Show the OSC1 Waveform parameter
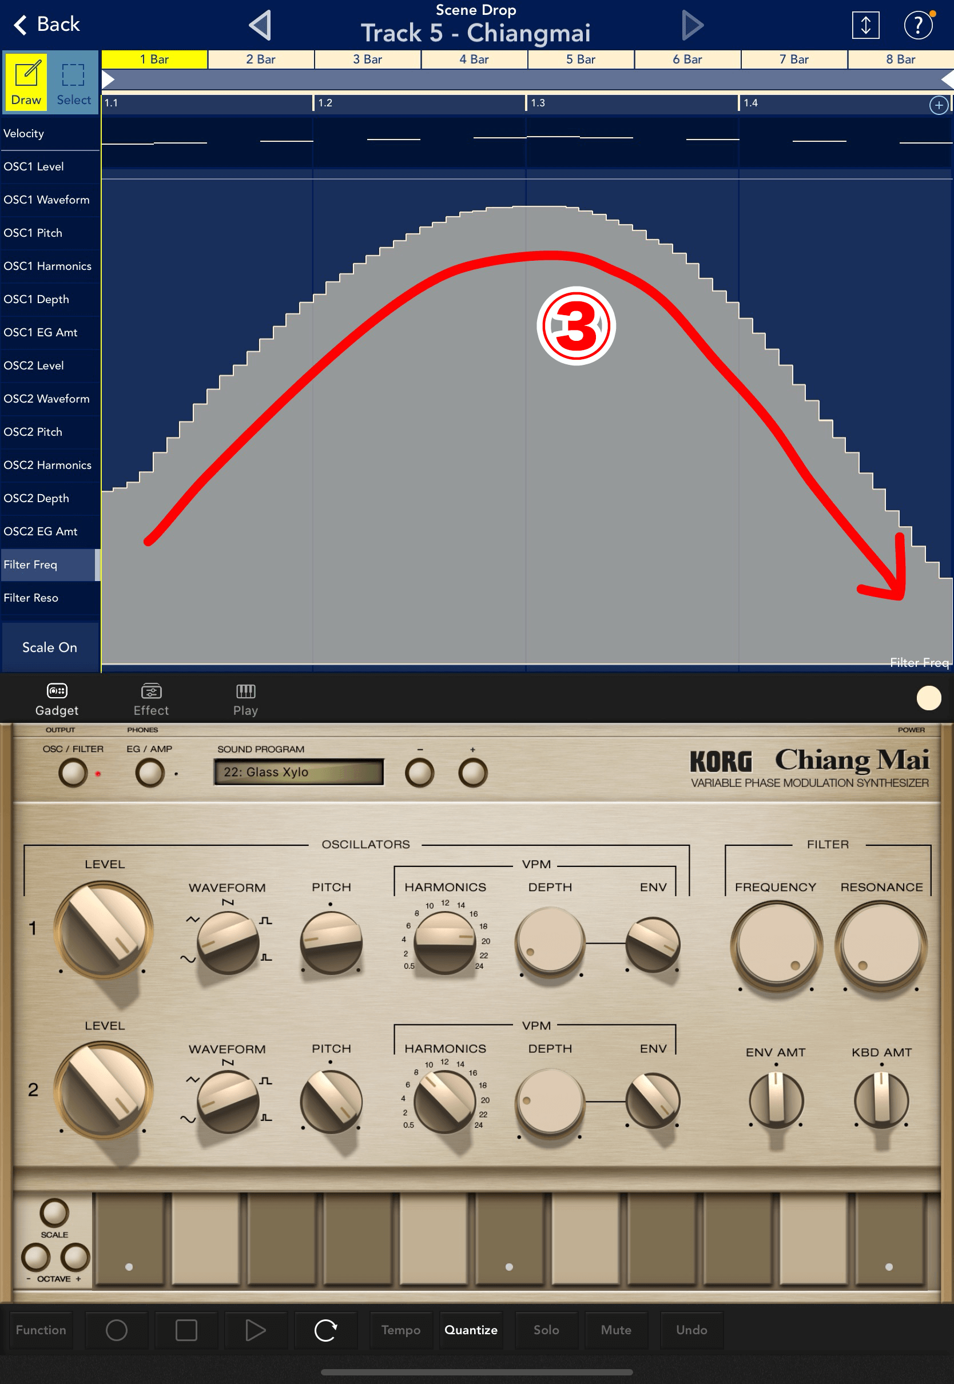The image size is (954, 1384). coord(50,200)
